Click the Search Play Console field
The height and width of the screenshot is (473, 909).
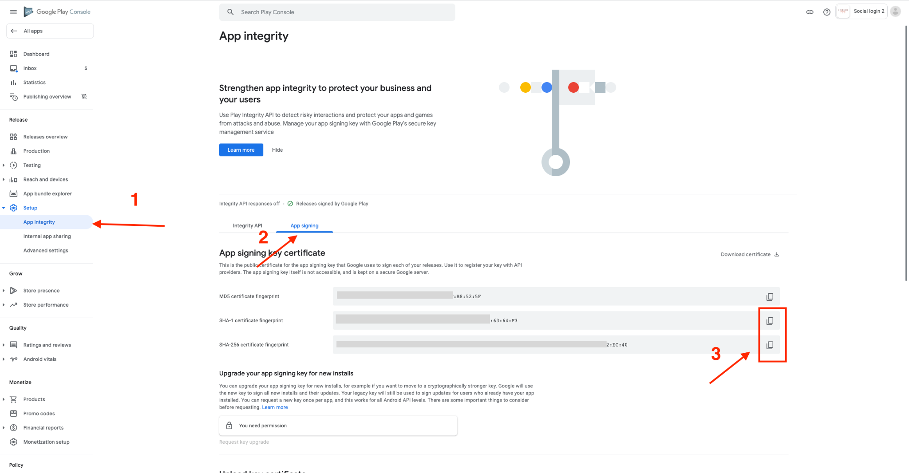point(337,12)
